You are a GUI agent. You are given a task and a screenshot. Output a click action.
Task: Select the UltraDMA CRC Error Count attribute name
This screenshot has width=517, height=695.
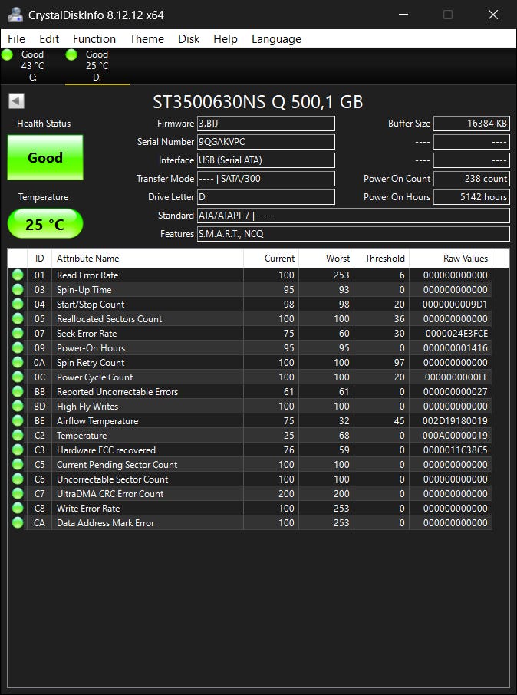pos(110,494)
